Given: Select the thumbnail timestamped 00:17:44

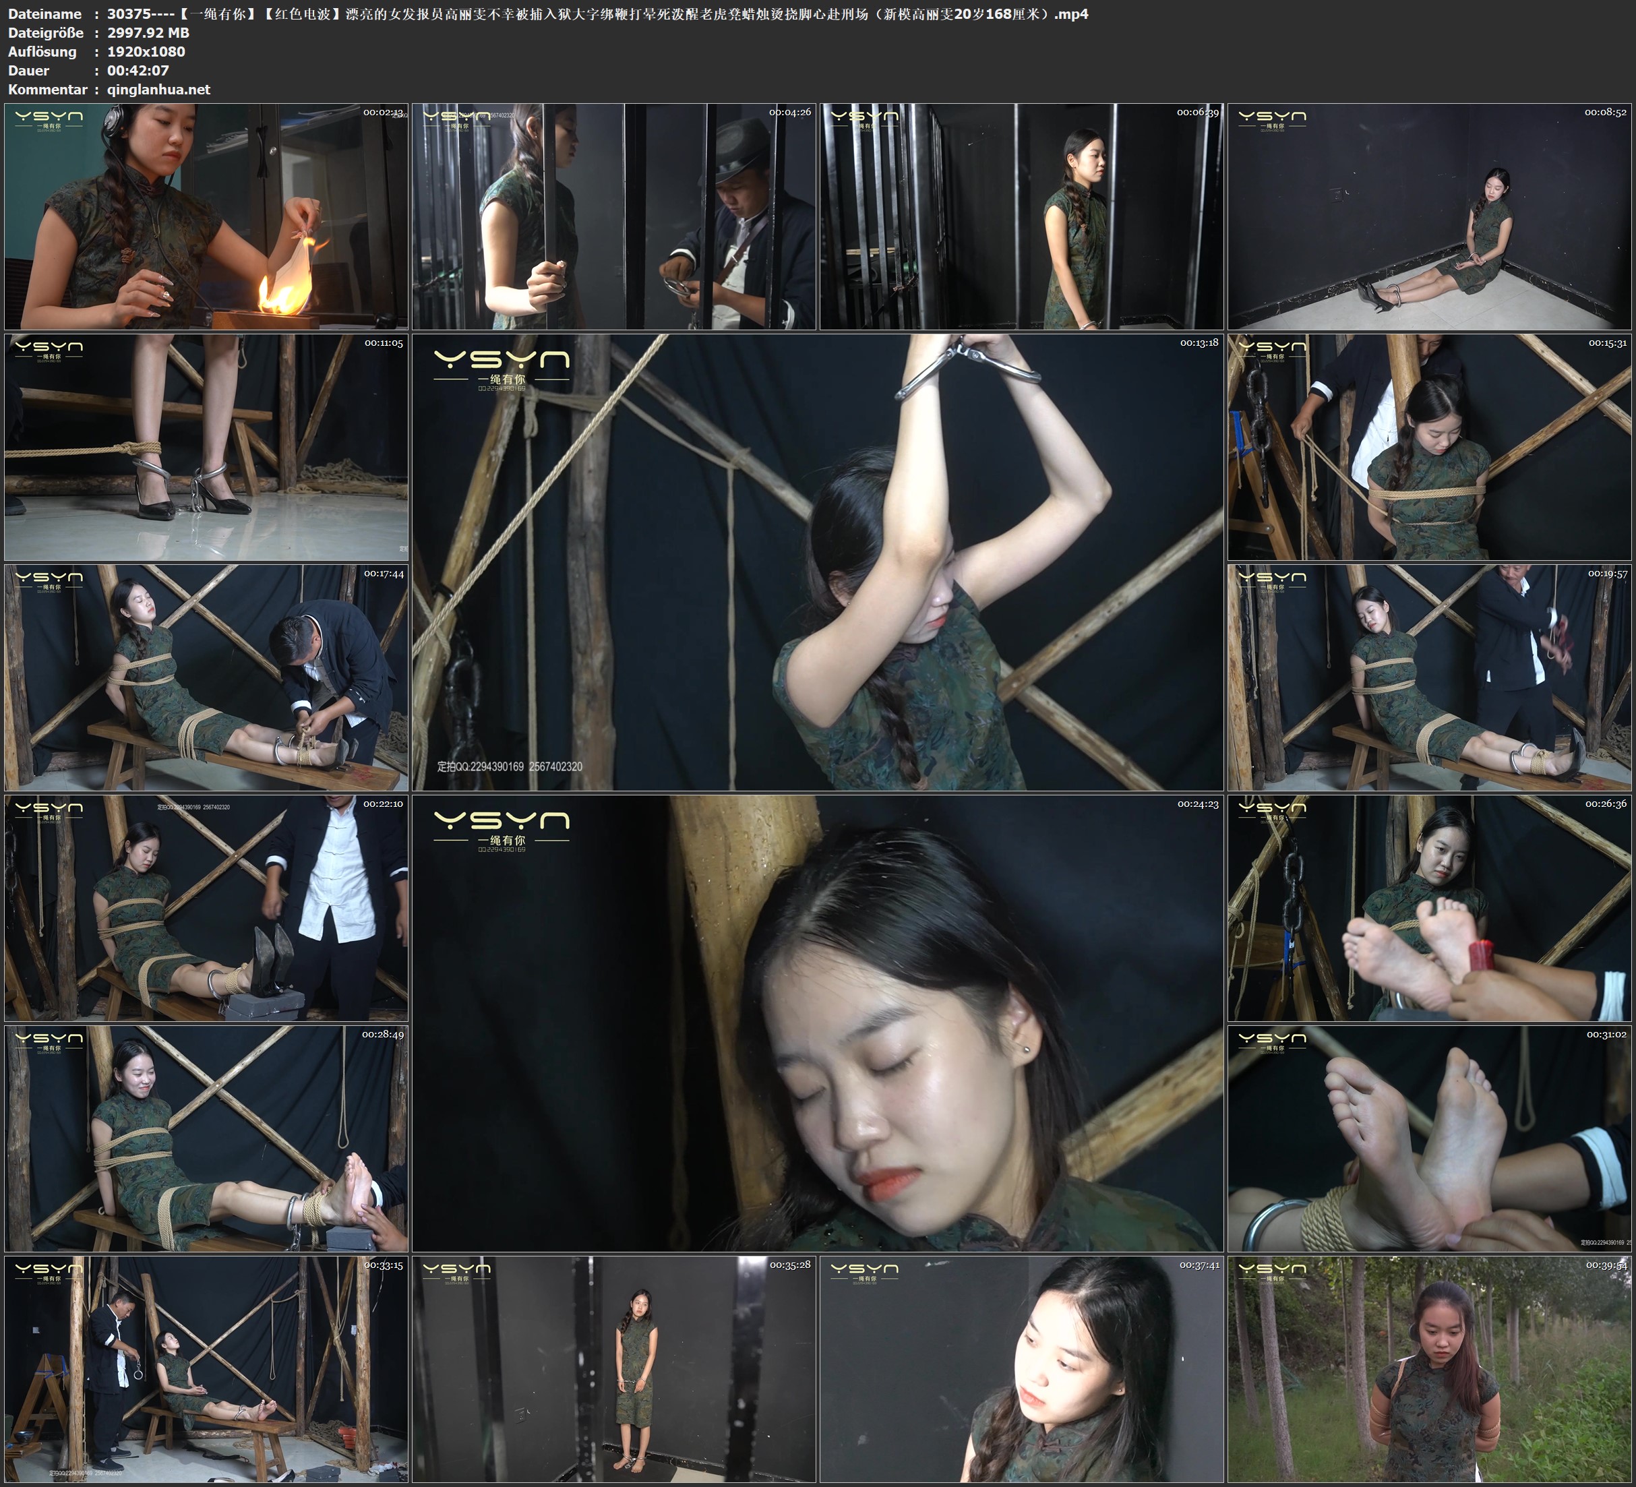Looking at the screenshot, I should (x=206, y=677).
